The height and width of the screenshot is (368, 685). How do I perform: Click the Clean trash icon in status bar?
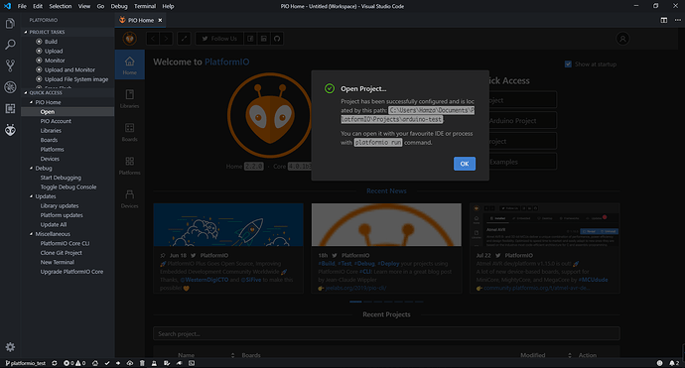click(142, 363)
